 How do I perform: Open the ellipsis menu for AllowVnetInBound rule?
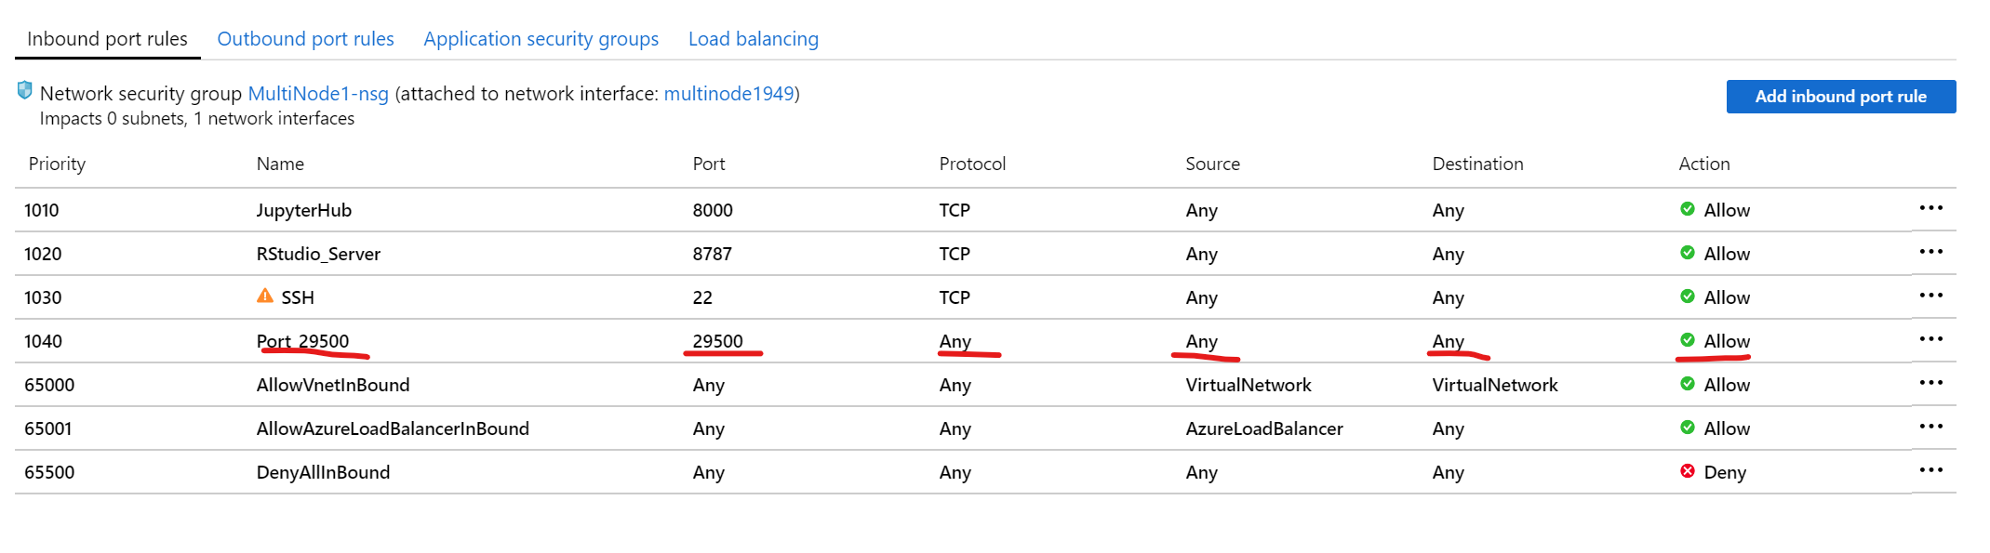[x=1930, y=383]
